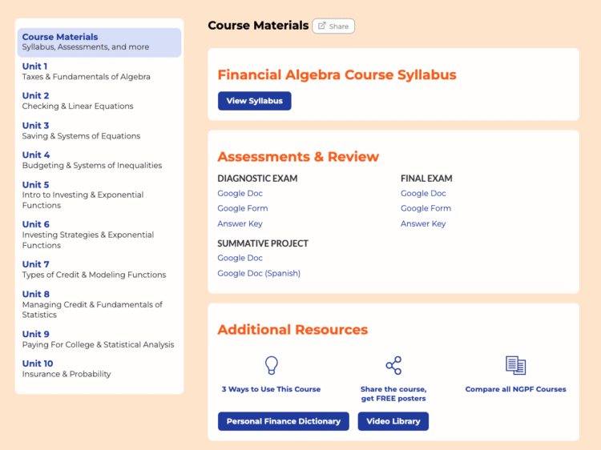Select Course Materials in the sidebar

pos(99,42)
